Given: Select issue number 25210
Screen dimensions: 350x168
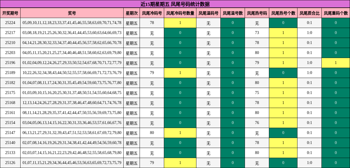Looking at the screenshot, I should 10,43.
